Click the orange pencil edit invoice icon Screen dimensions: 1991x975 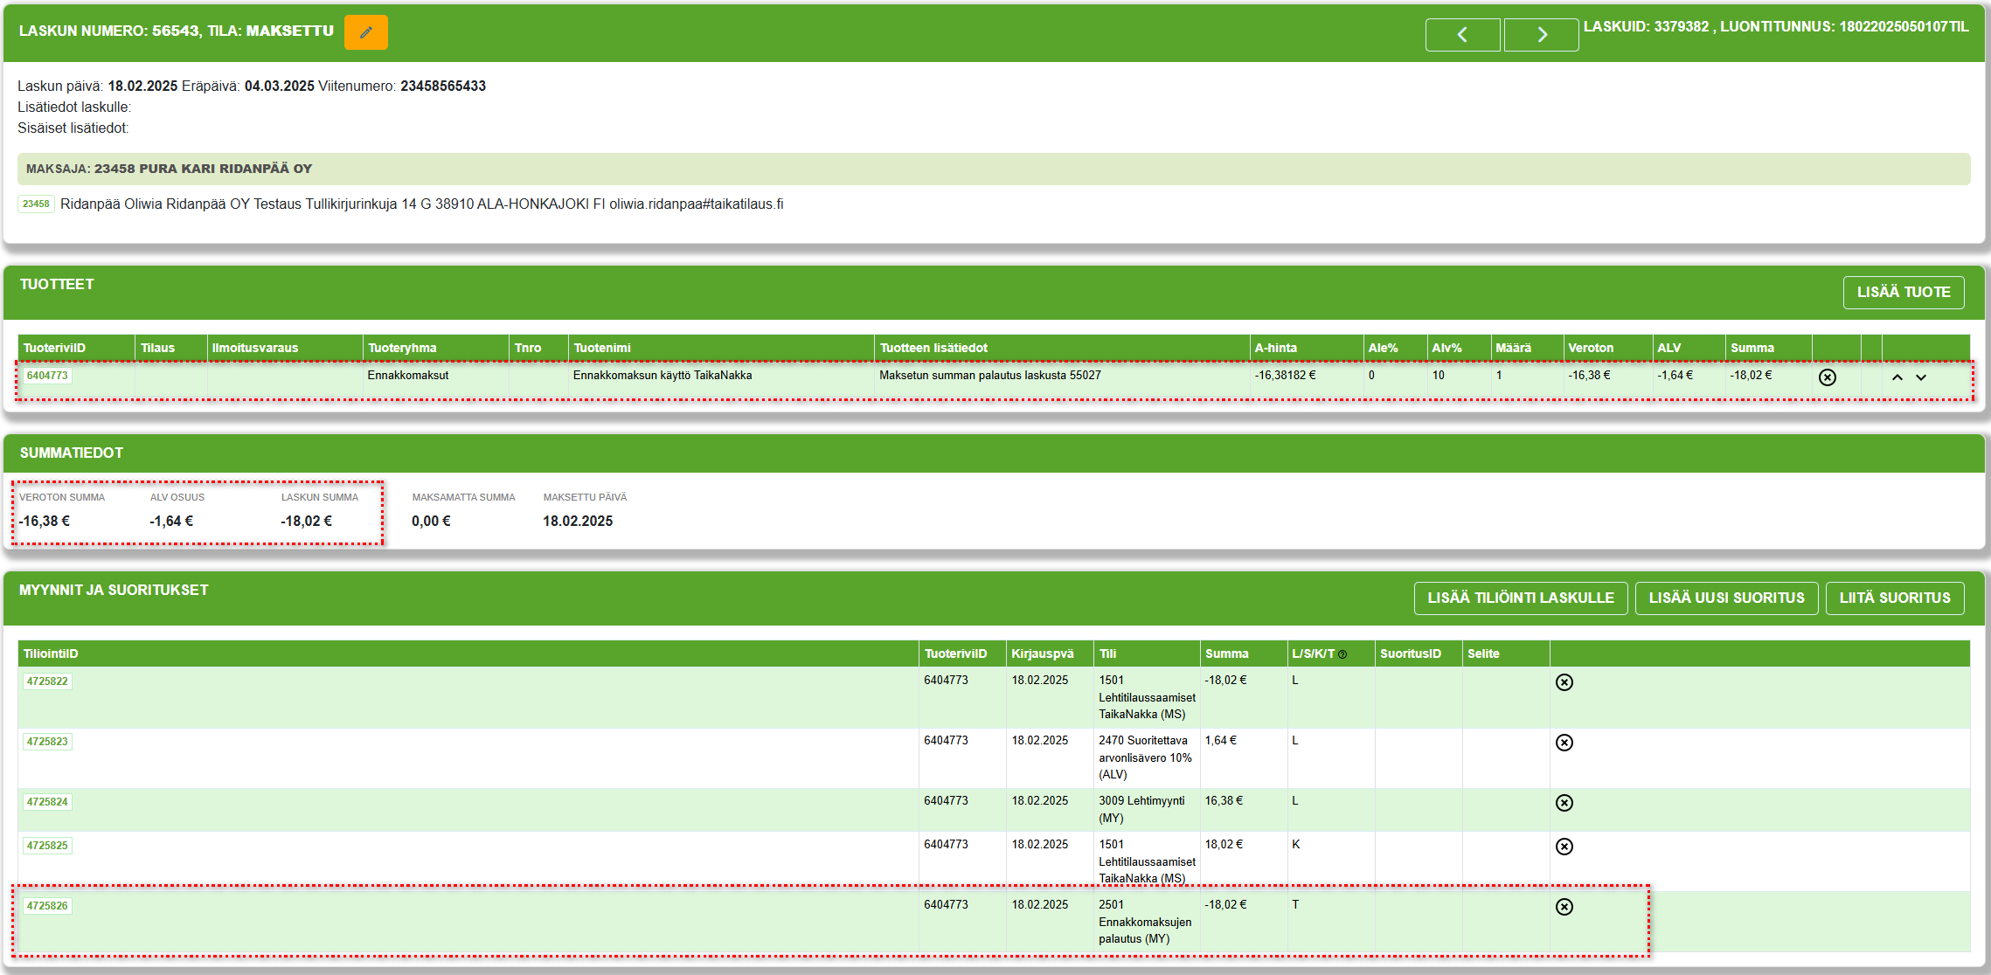coord(365,32)
